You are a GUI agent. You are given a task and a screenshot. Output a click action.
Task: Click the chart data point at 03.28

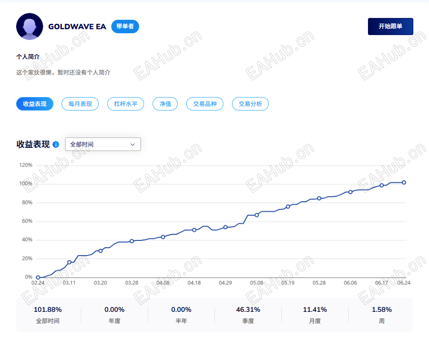131,241
